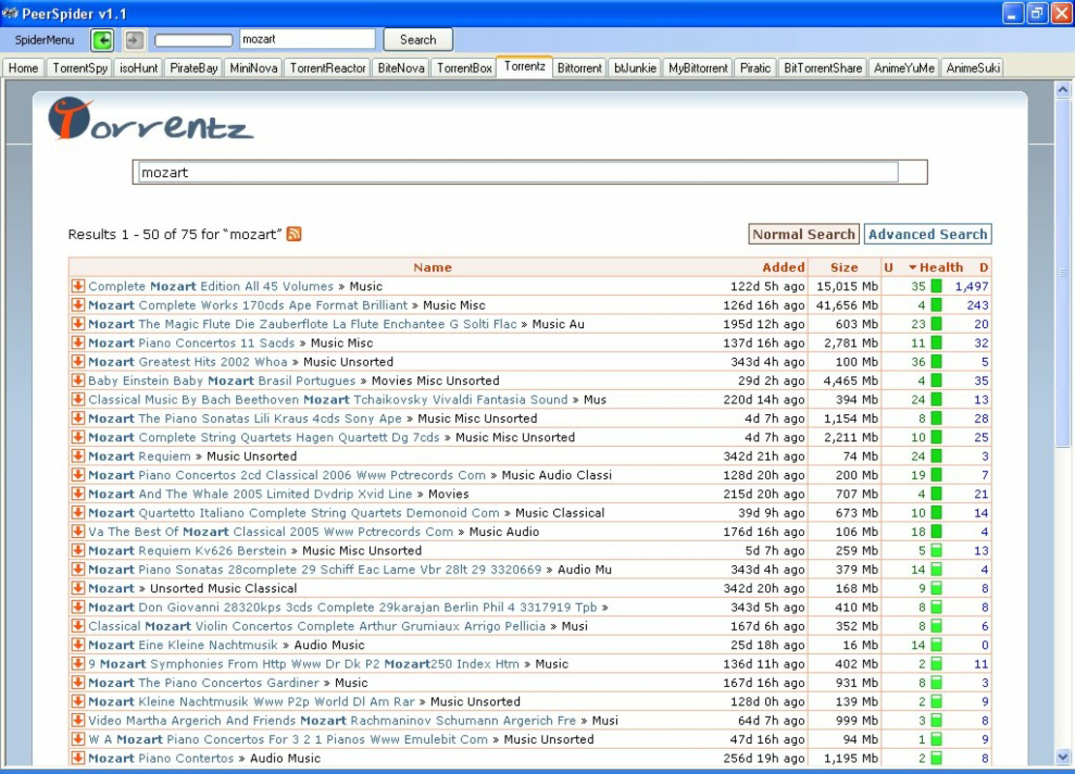This screenshot has width=1075, height=774.
Task: Click the green back arrow button
Action: [x=103, y=40]
